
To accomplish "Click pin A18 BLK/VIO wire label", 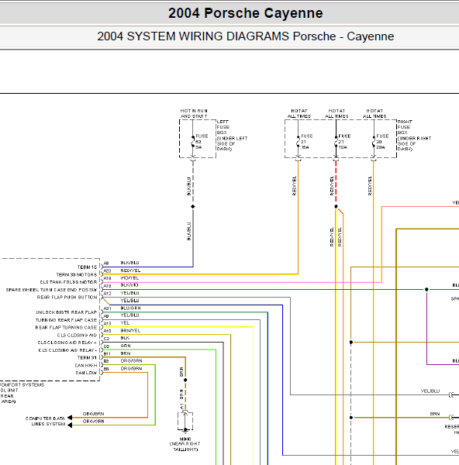I will (x=129, y=285).
